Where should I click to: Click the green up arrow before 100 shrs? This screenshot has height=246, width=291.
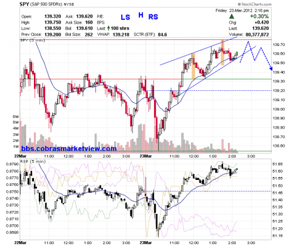pyautogui.click(x=109, y=28)
